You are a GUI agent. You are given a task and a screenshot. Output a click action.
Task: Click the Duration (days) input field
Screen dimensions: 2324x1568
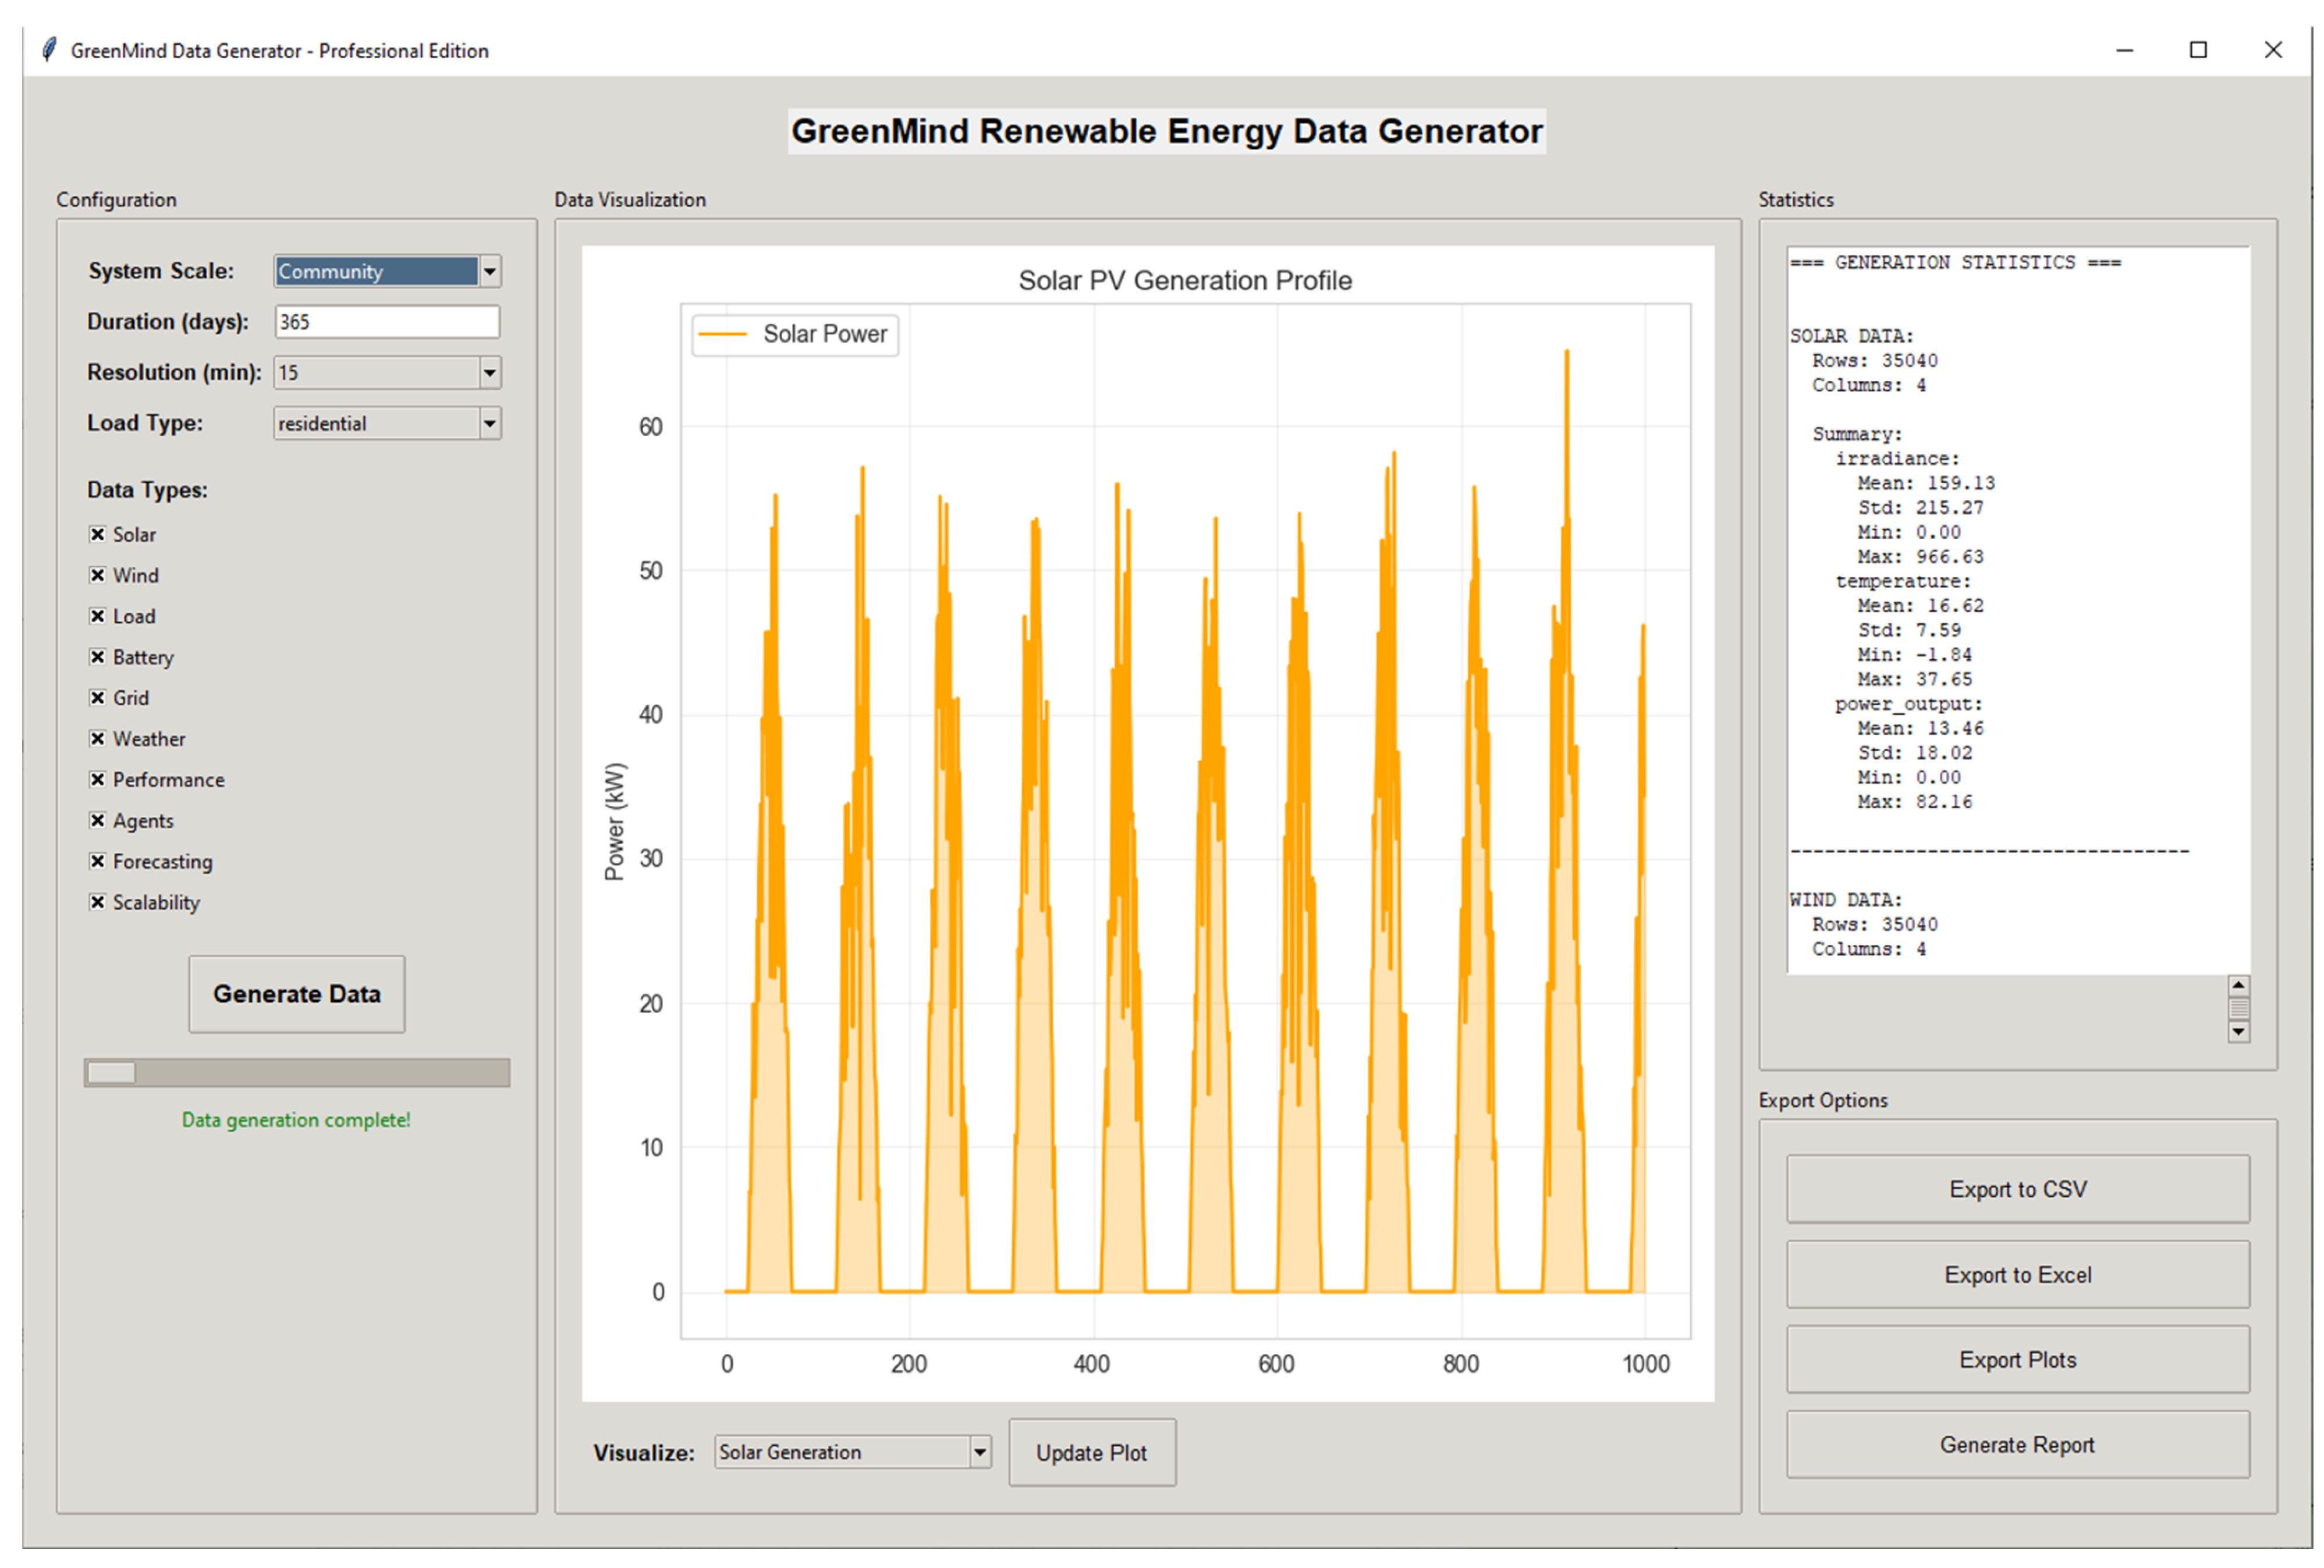point(386,322)
